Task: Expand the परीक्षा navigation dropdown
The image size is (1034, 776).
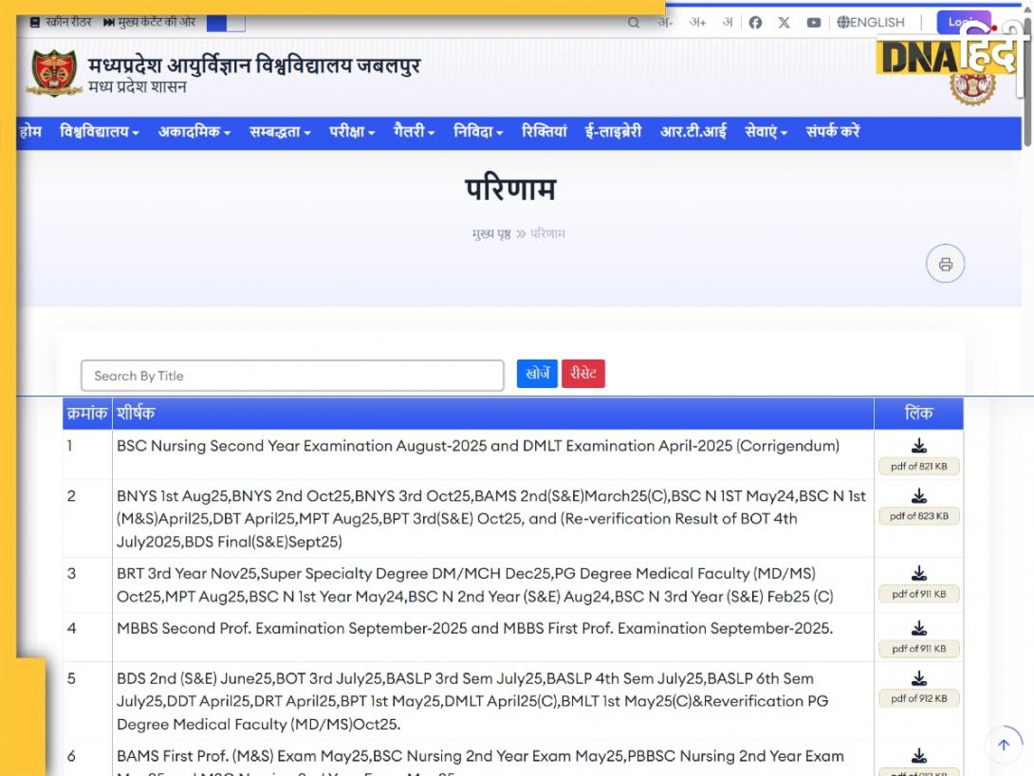Action: pyautogui.click(x=348, y=134)
